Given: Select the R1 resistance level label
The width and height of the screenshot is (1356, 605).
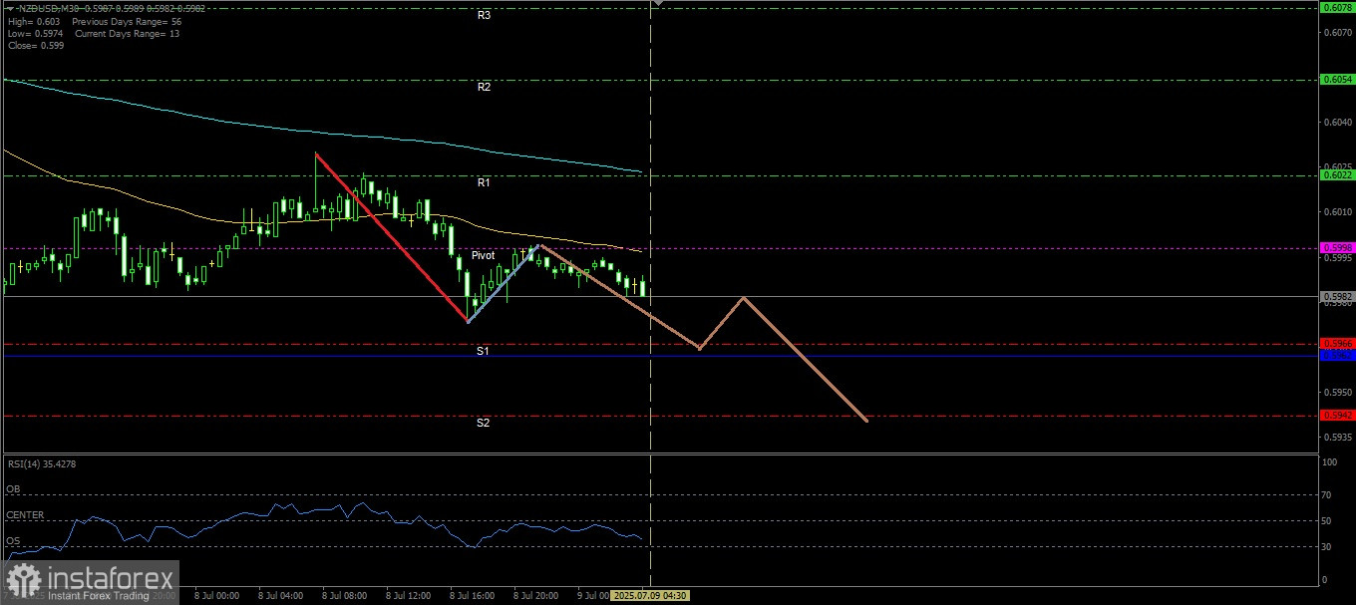Looking at the screenshot, I should [x=484, y=183].
